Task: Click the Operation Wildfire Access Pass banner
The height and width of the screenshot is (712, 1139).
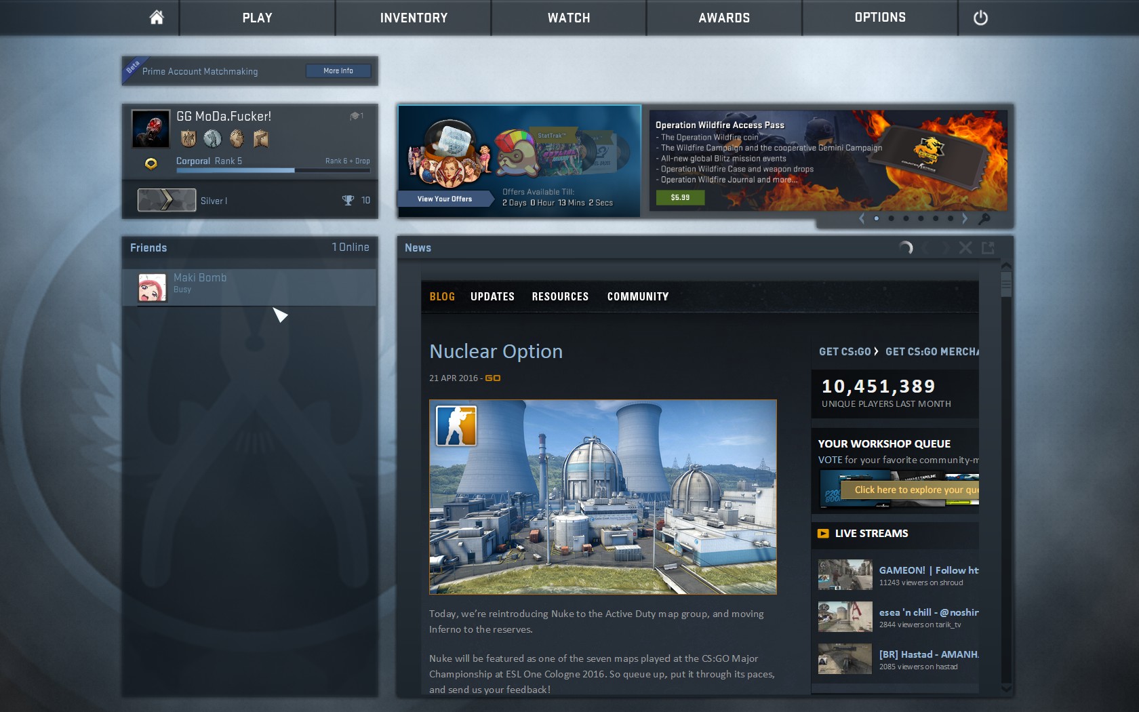Action: (828, 160)
